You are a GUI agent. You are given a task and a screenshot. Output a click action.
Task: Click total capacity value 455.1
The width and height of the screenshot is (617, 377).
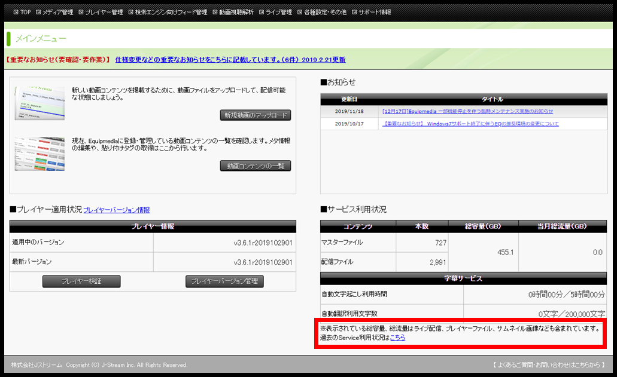[x=505, y=252]
